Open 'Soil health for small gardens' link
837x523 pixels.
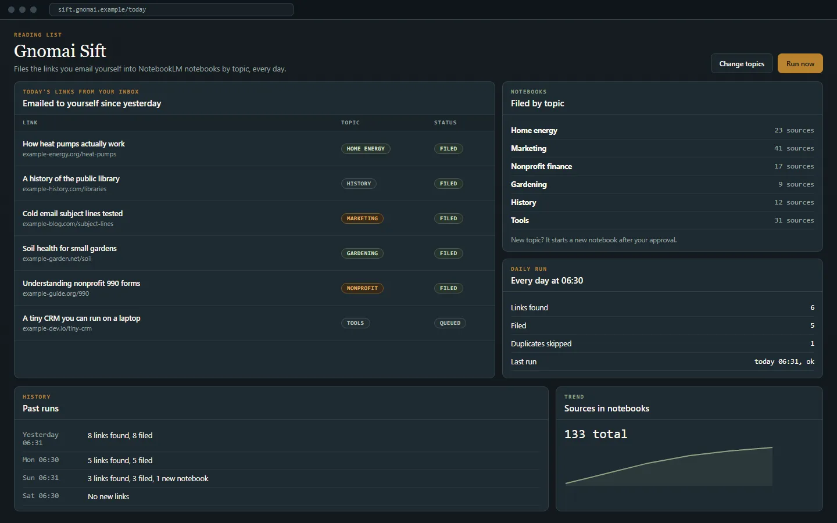(x=70, y=249)
